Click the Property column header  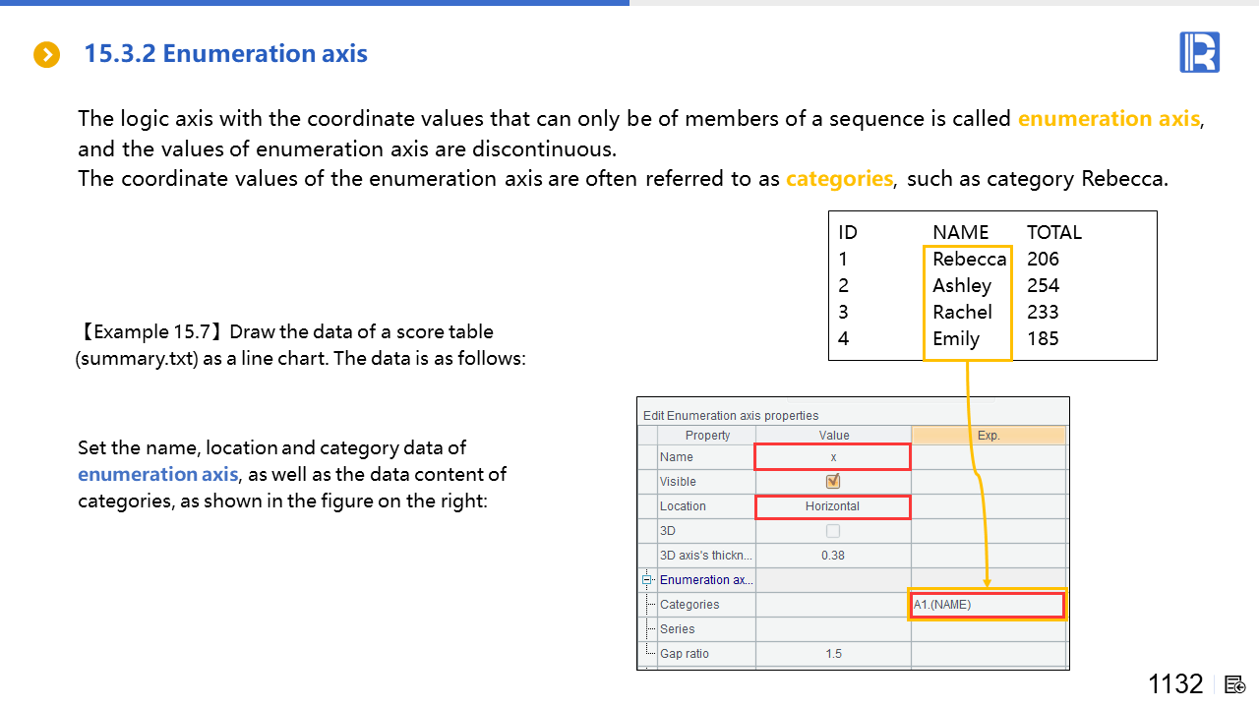click(x=707, y=436)
